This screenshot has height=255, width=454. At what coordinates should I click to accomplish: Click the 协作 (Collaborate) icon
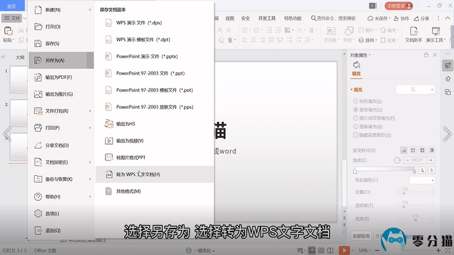click(x=401, y=18)
